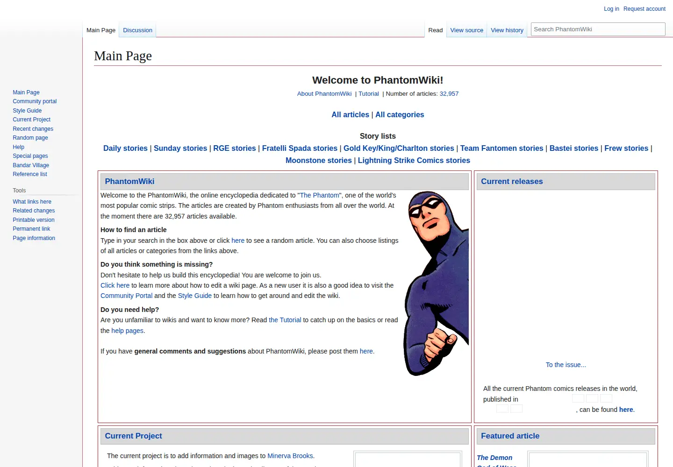Go to a Random page

point(30,138)
